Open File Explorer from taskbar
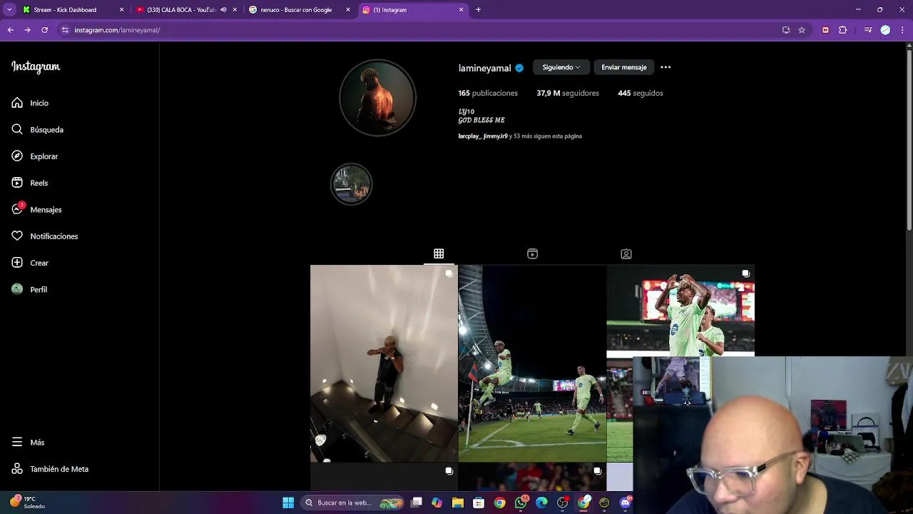 coord(458,503)
